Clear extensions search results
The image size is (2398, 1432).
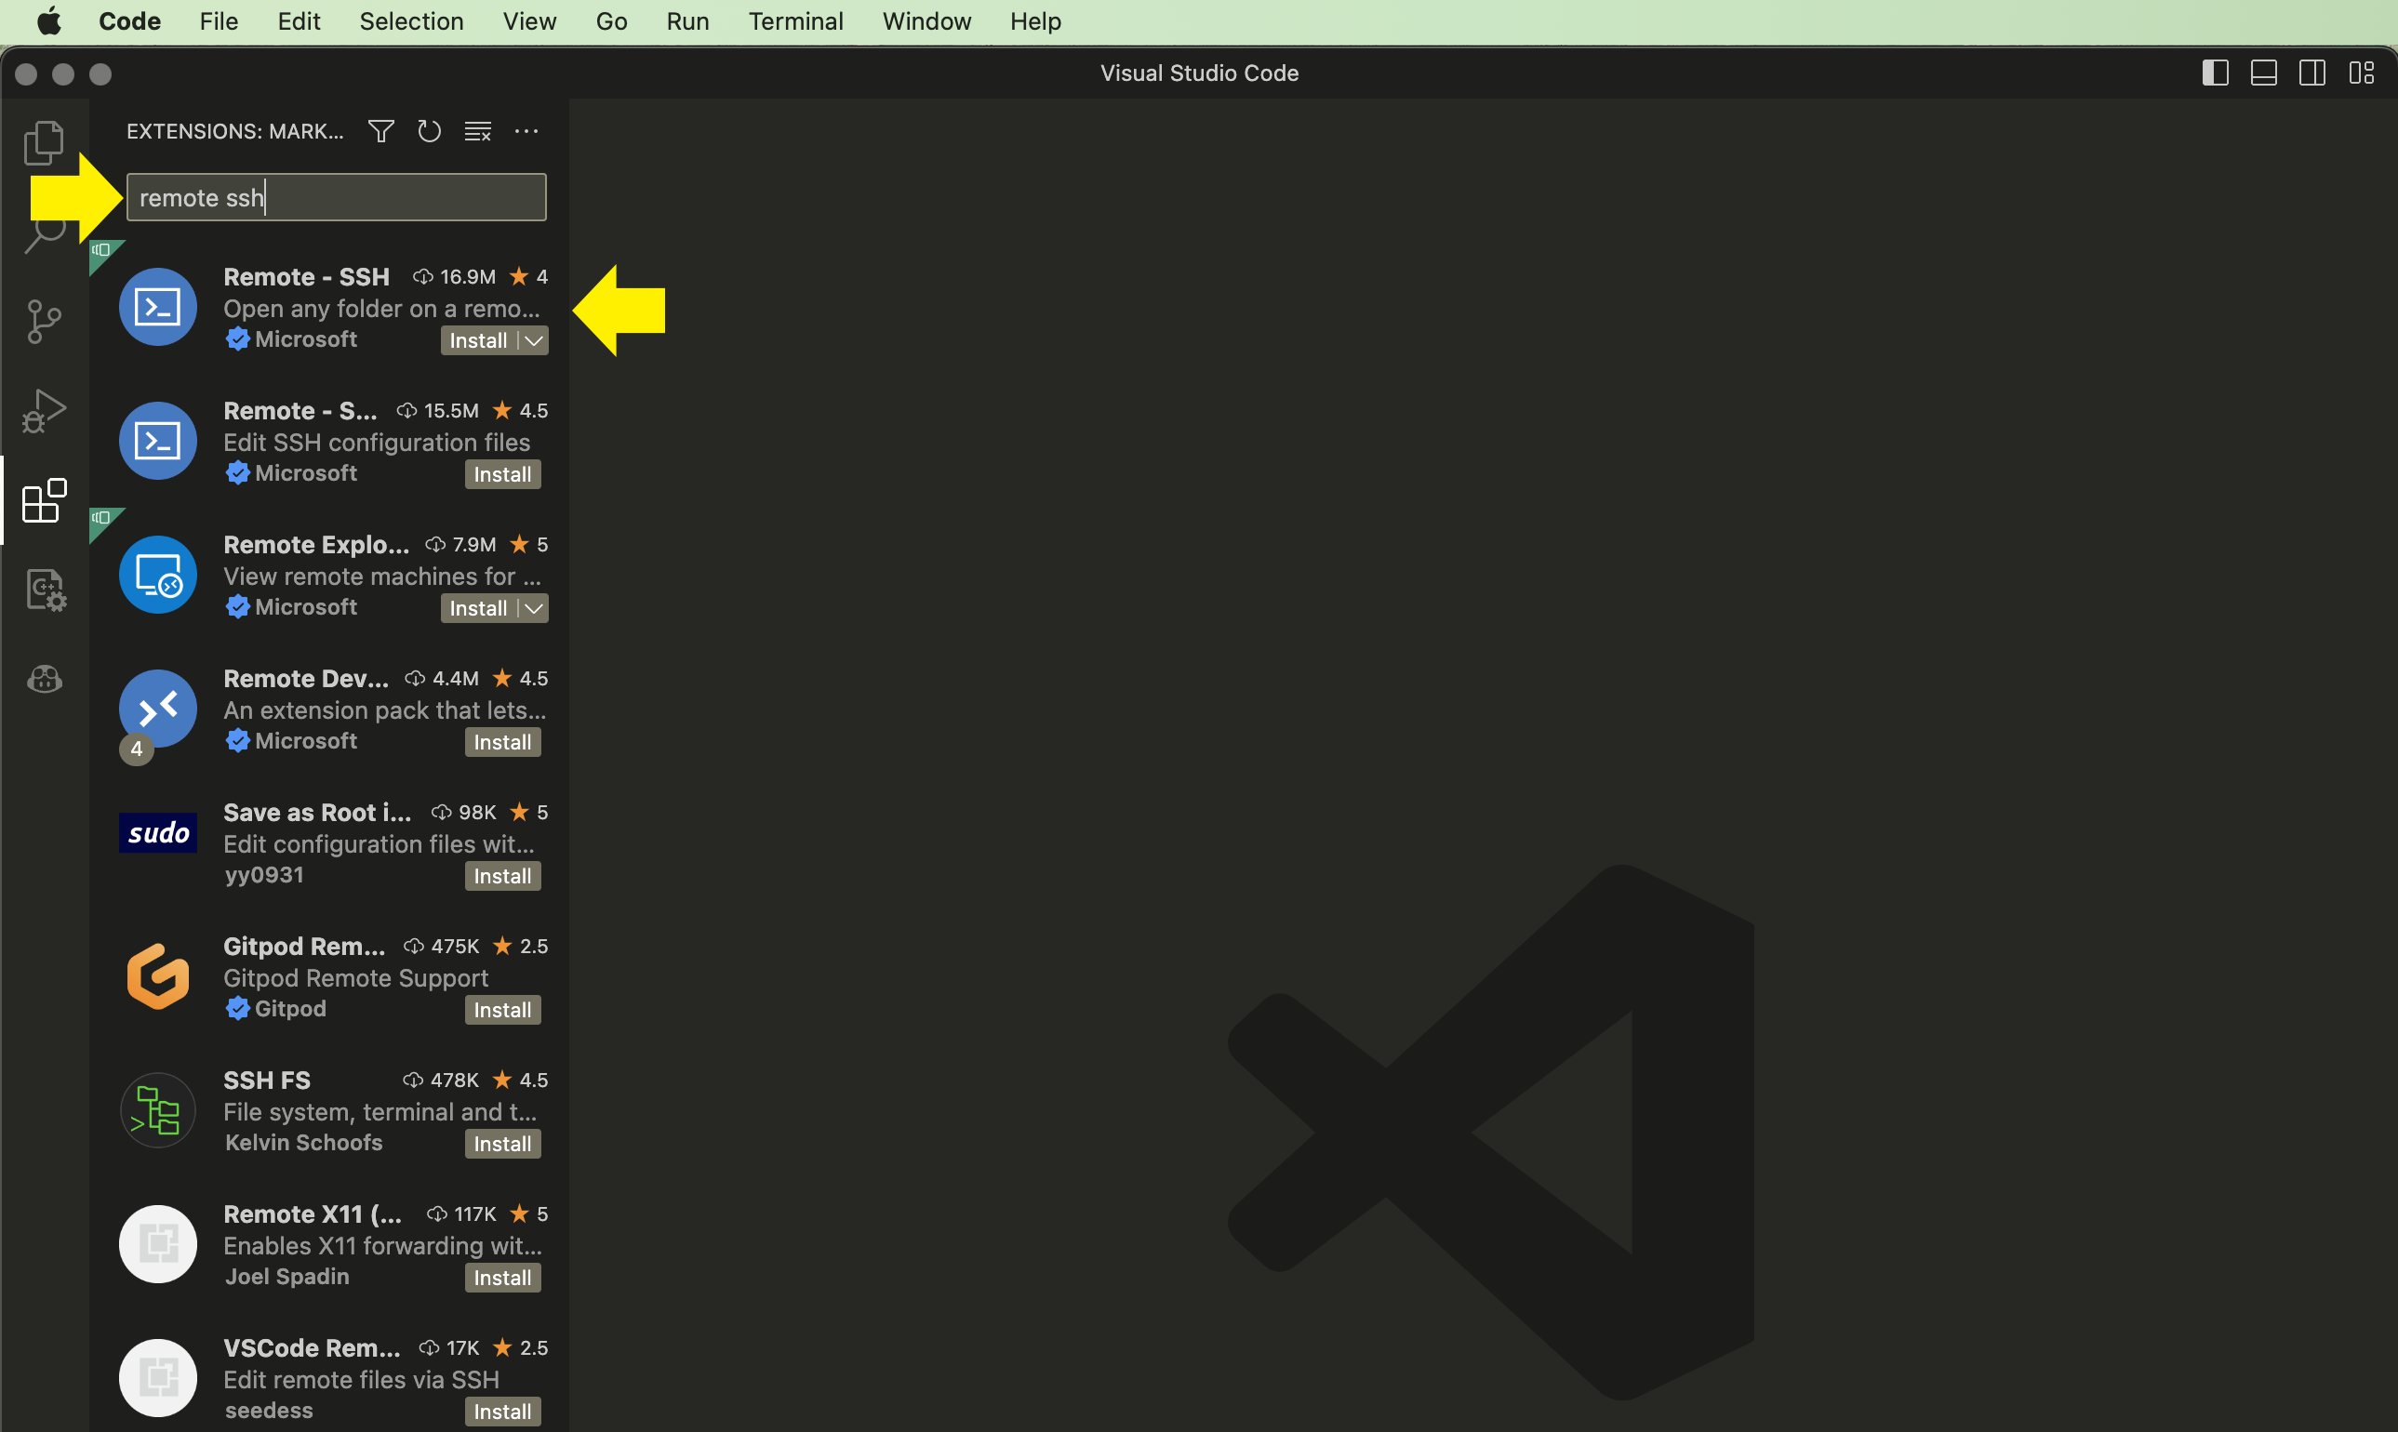coord(478,131)
